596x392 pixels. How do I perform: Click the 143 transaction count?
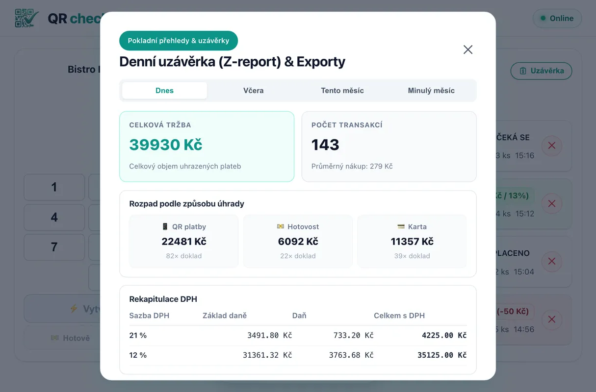[325, 145]
